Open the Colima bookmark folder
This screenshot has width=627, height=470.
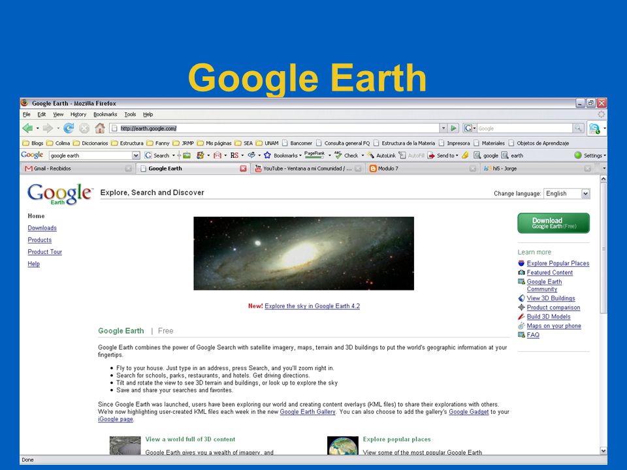click(58, 143)
